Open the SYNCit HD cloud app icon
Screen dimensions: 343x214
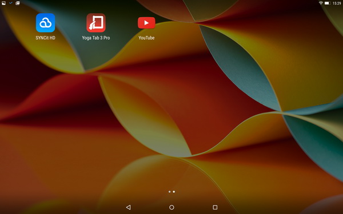[46, 23]
